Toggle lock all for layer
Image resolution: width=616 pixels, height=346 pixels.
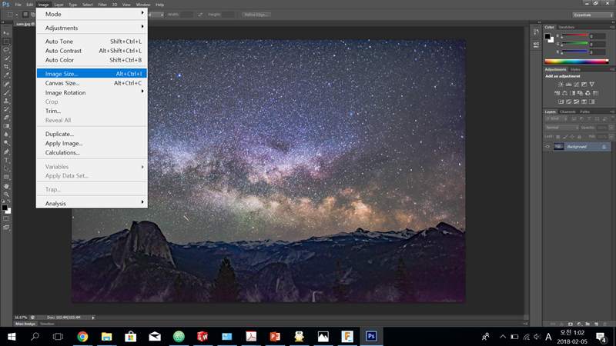click(579, 137)
